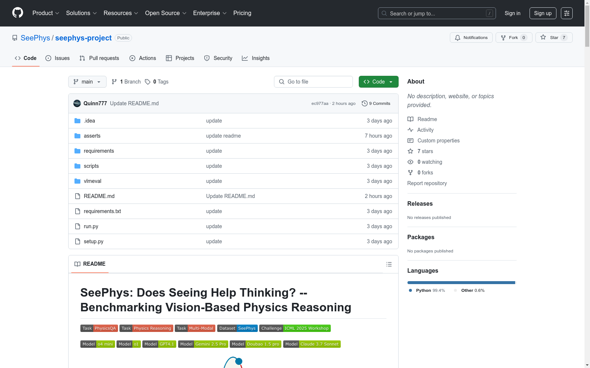590x368 pixels.
Task: Click the Python language bar segment
Action: (461, 283)
